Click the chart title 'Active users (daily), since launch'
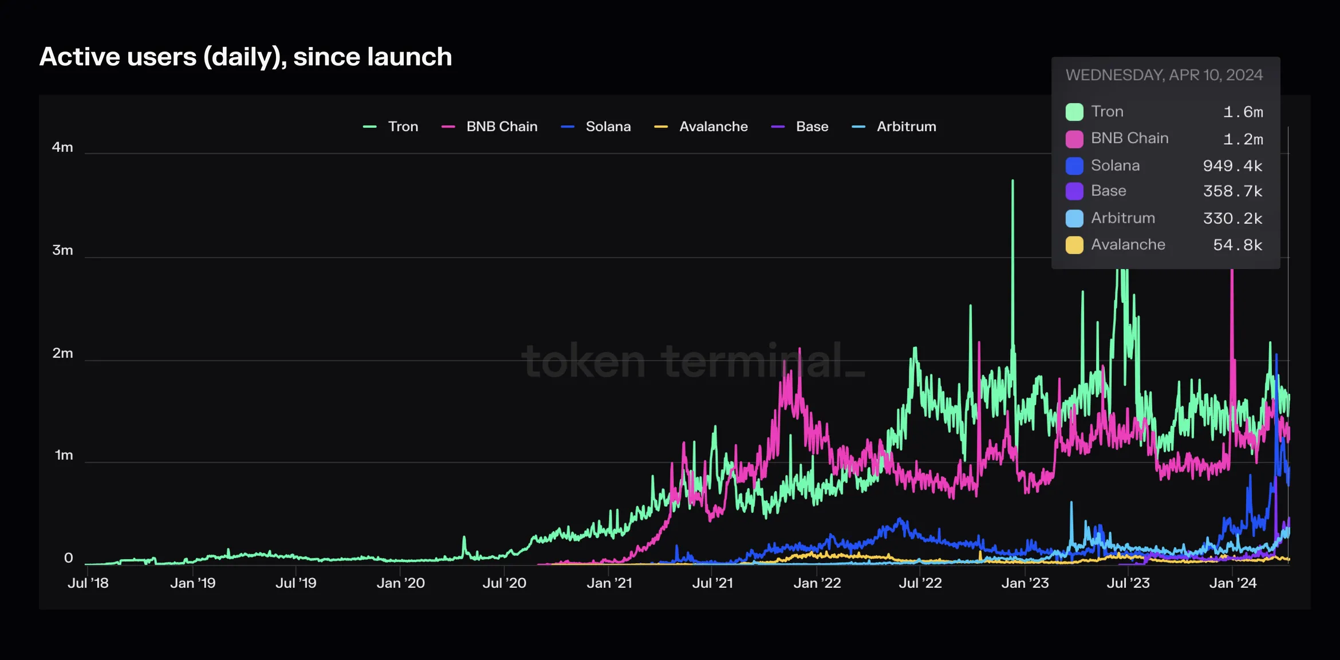Image resolution: width=1340 pixels, height=660 pixels. point(246,57)
